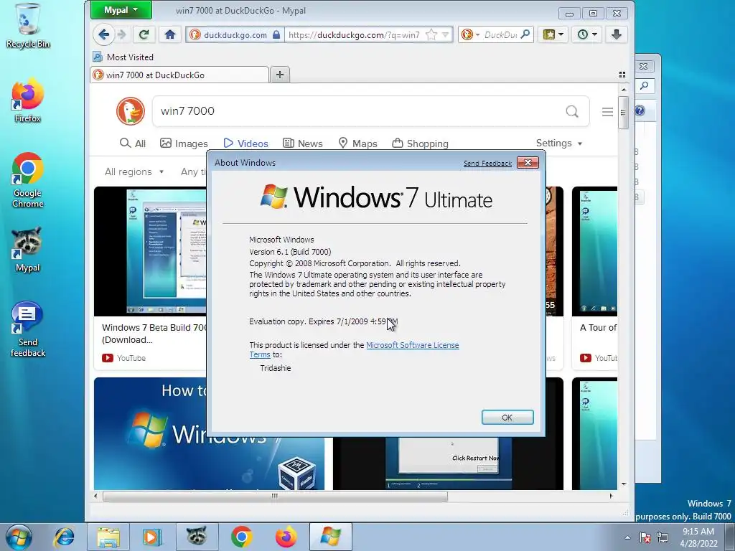Click the Send Feedback link in dialog title
The image size is (735, 551).
click(x=487, y=164)
